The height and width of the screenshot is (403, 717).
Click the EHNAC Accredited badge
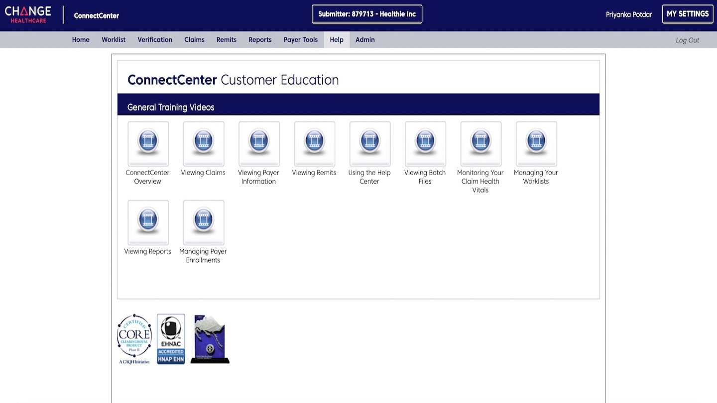pos(171,339)
